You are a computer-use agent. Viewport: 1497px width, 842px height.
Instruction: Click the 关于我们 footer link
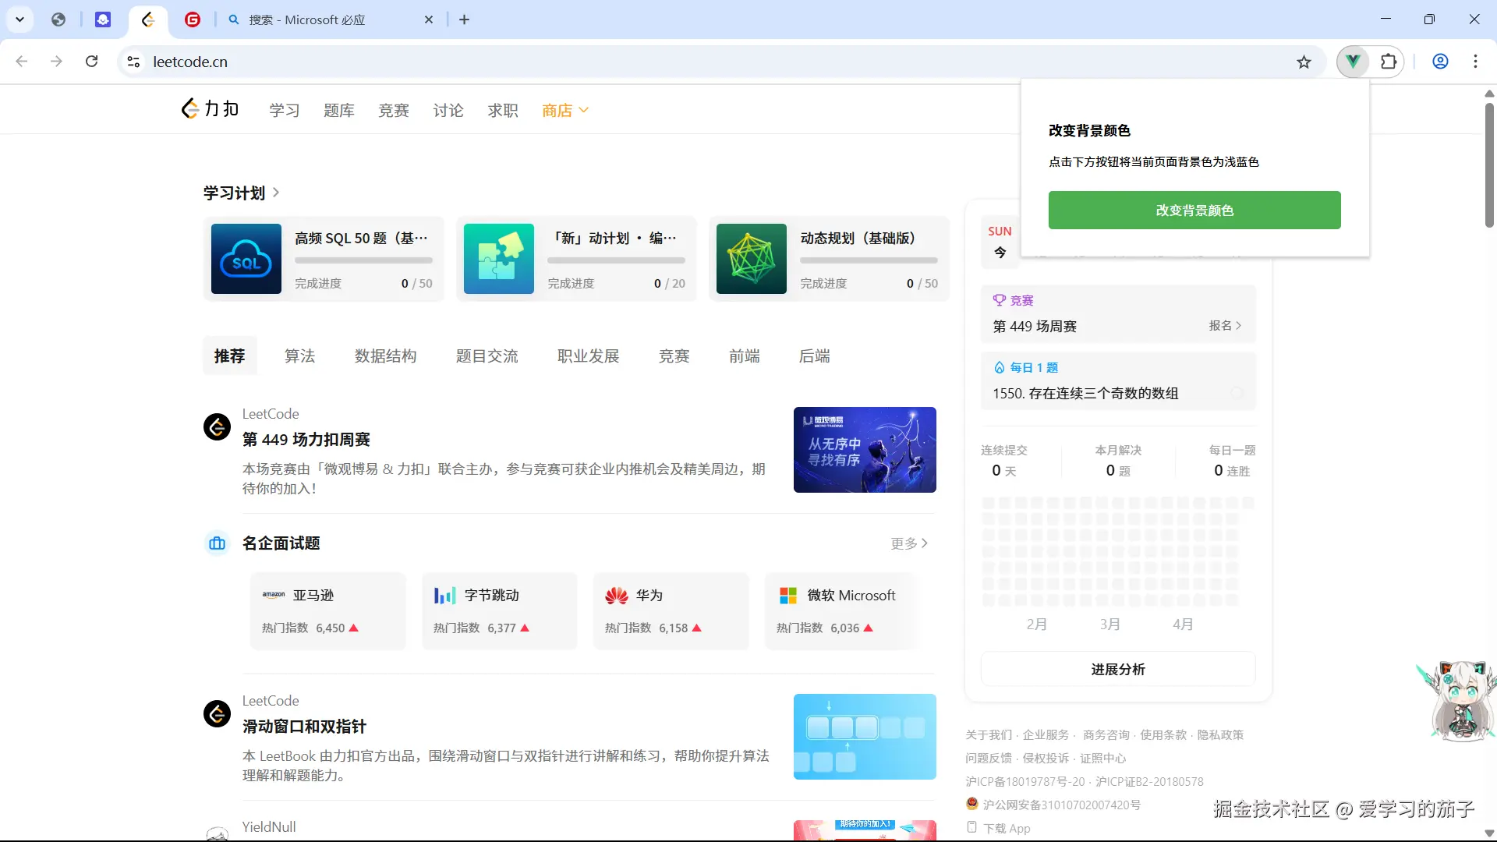pyautogui.click(x=989, y=735)
